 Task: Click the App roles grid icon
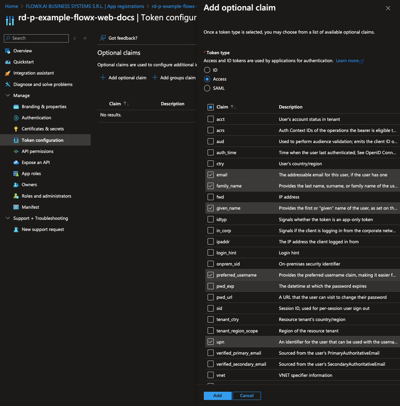[16, 174]
